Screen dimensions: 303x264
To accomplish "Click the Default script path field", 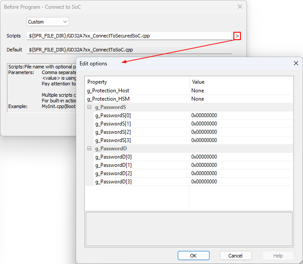I will pyautogui.click(x=130, y=50).
